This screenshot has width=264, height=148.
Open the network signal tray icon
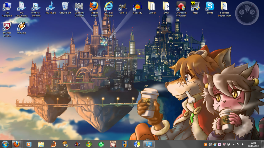coord(233,144)
